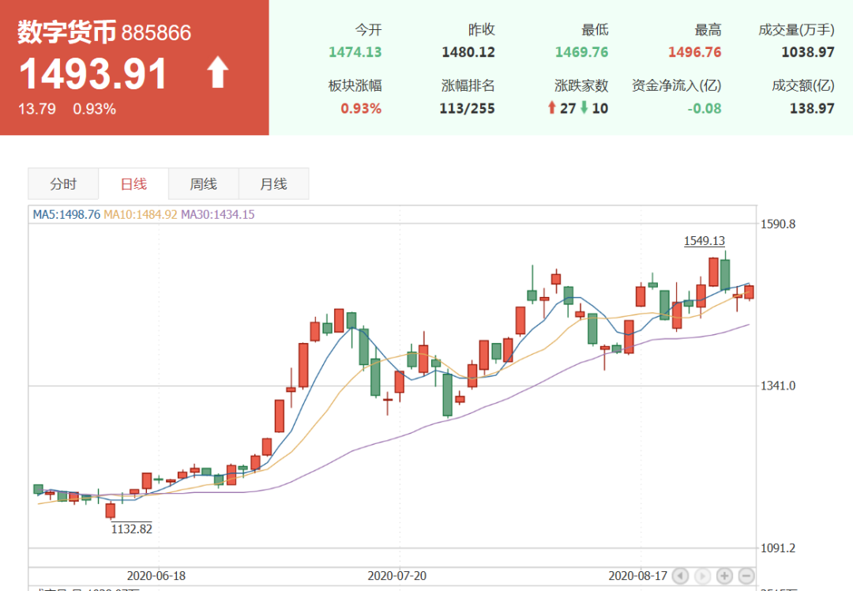Click the 最低 value 1469.76
853x591 pixels.
coord(581,52)
